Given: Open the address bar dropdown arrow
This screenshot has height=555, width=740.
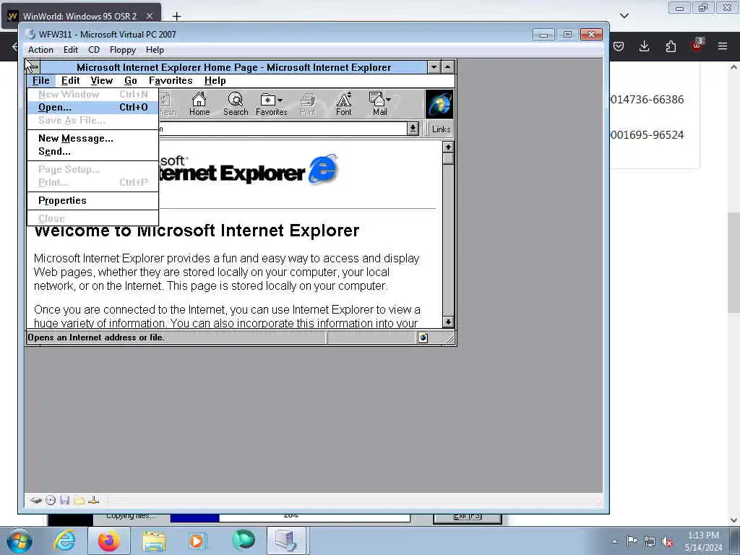Looking at the screenshot, I should coord(413,129).
